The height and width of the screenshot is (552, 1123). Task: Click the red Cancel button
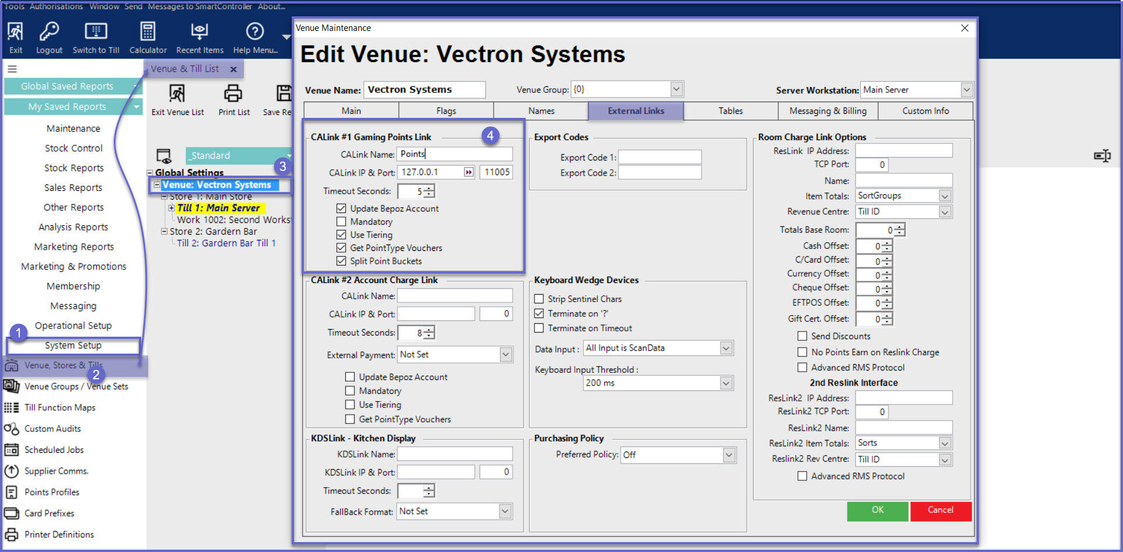940,511
